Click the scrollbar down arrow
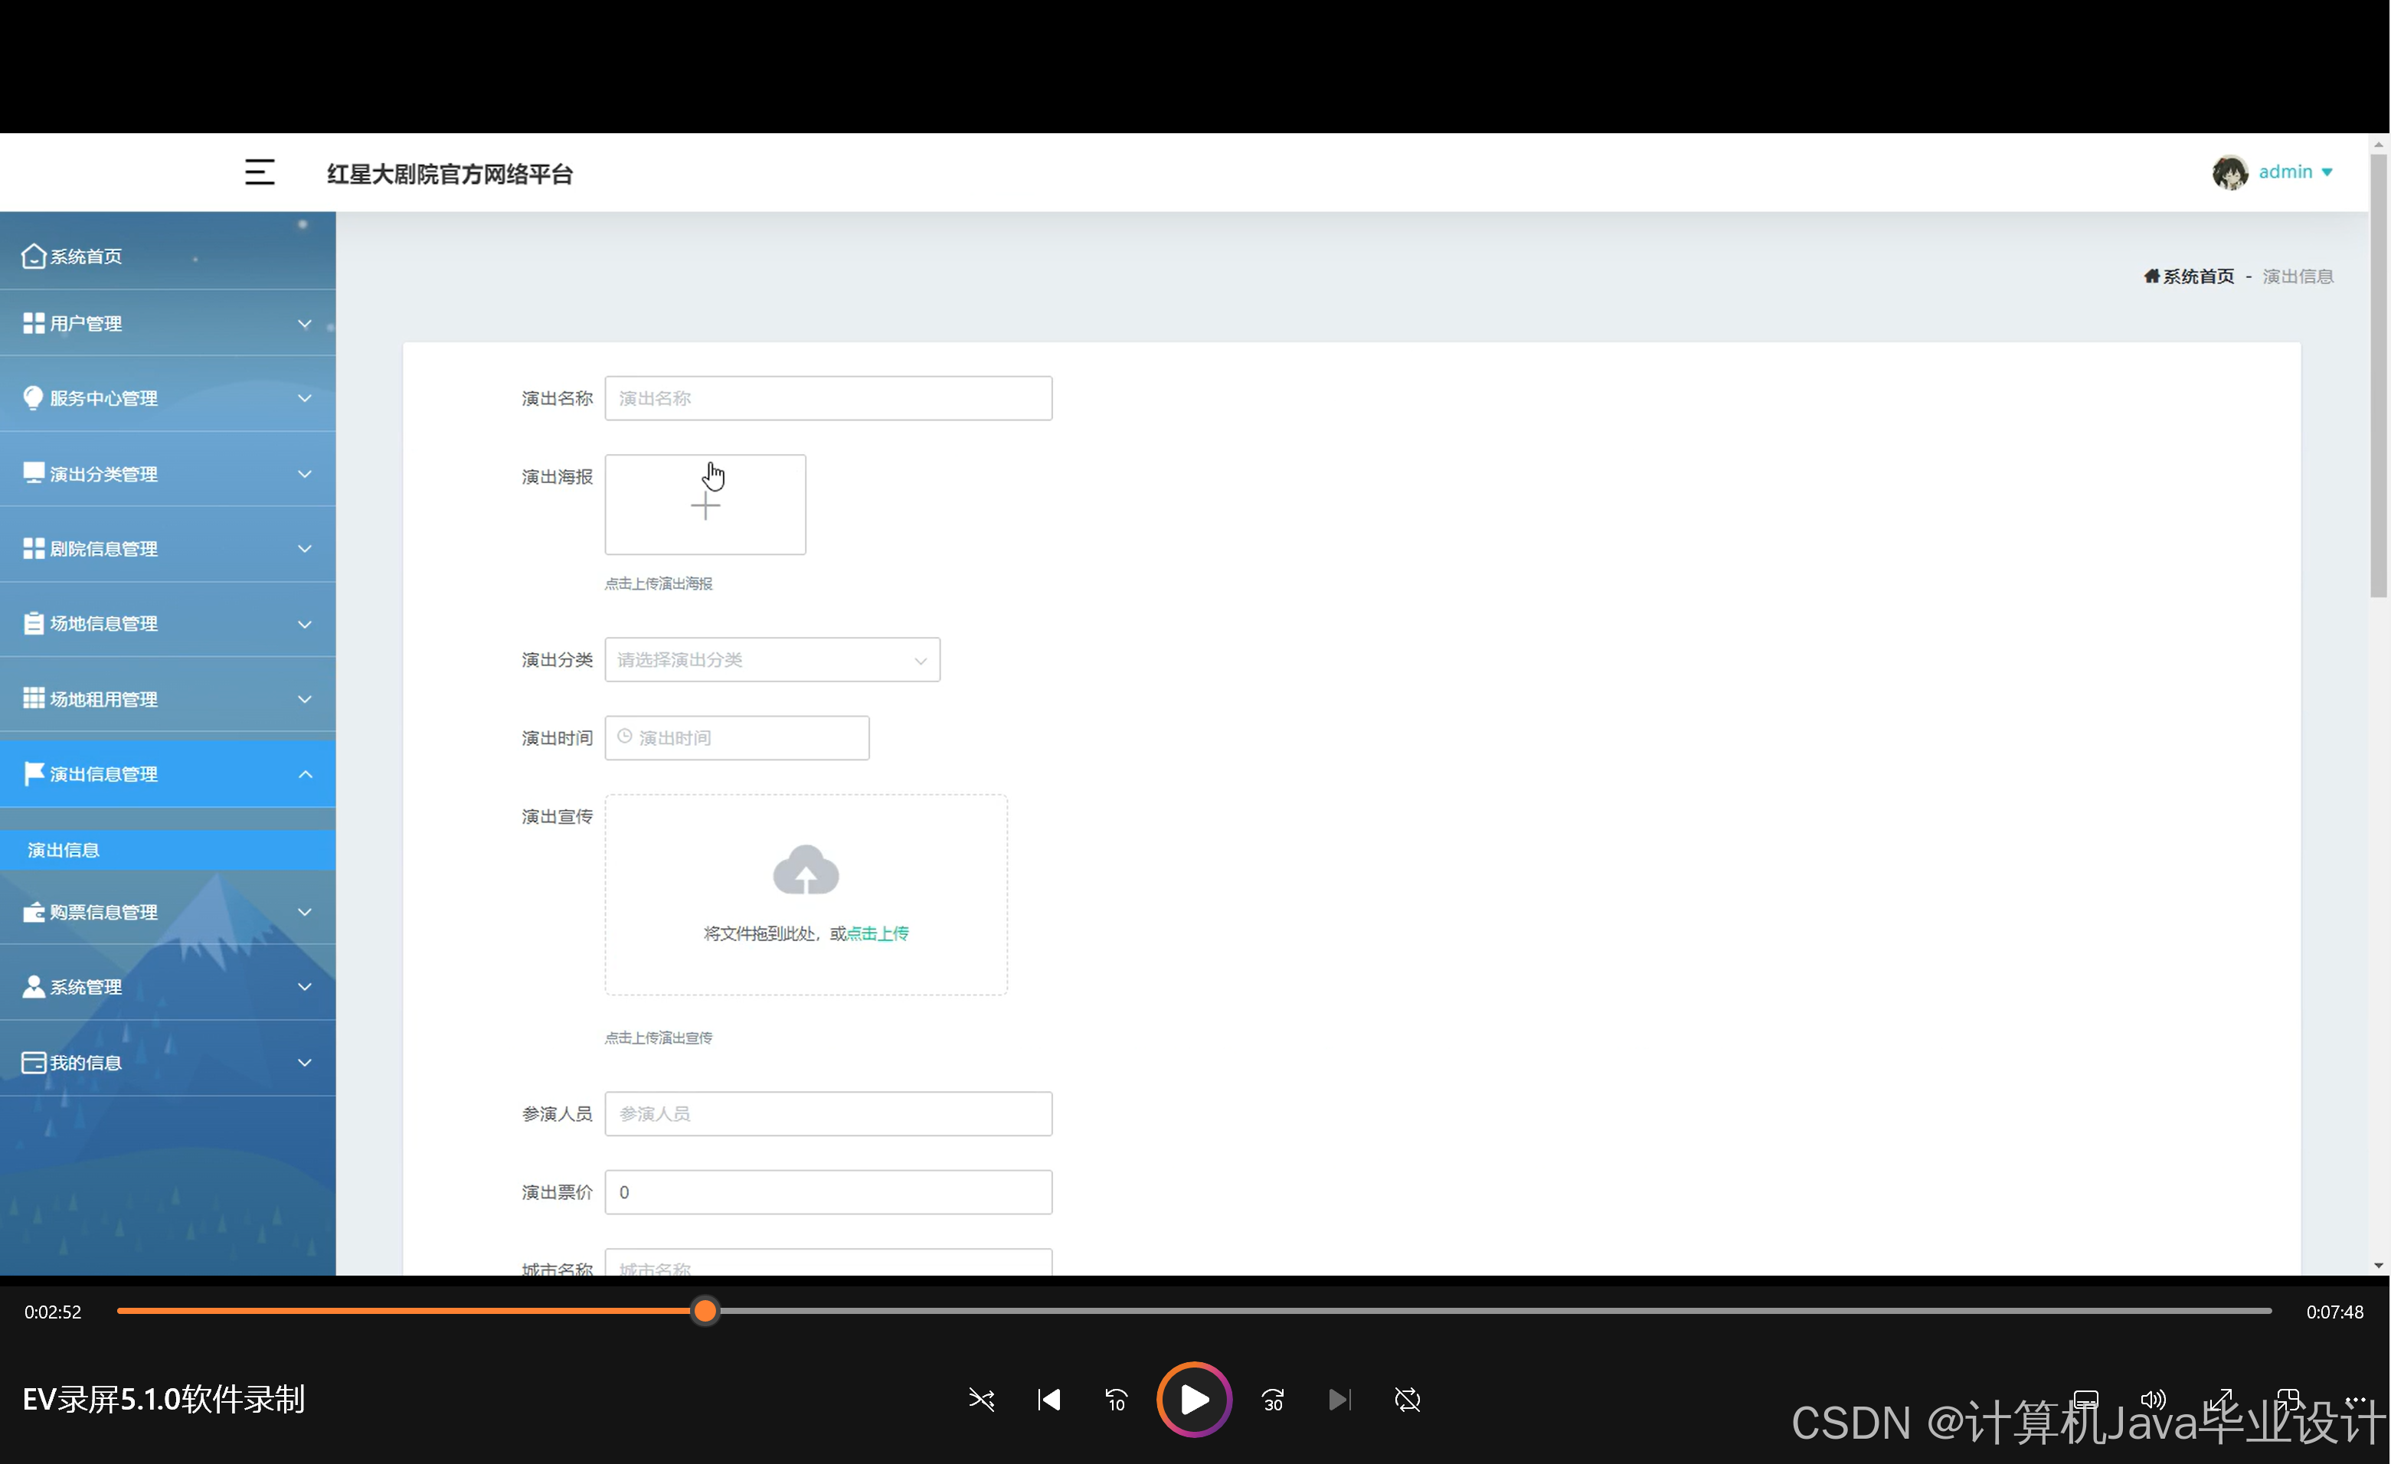The width and height of the screenshot is (2391, 1464). [x=2377, y=1265]
